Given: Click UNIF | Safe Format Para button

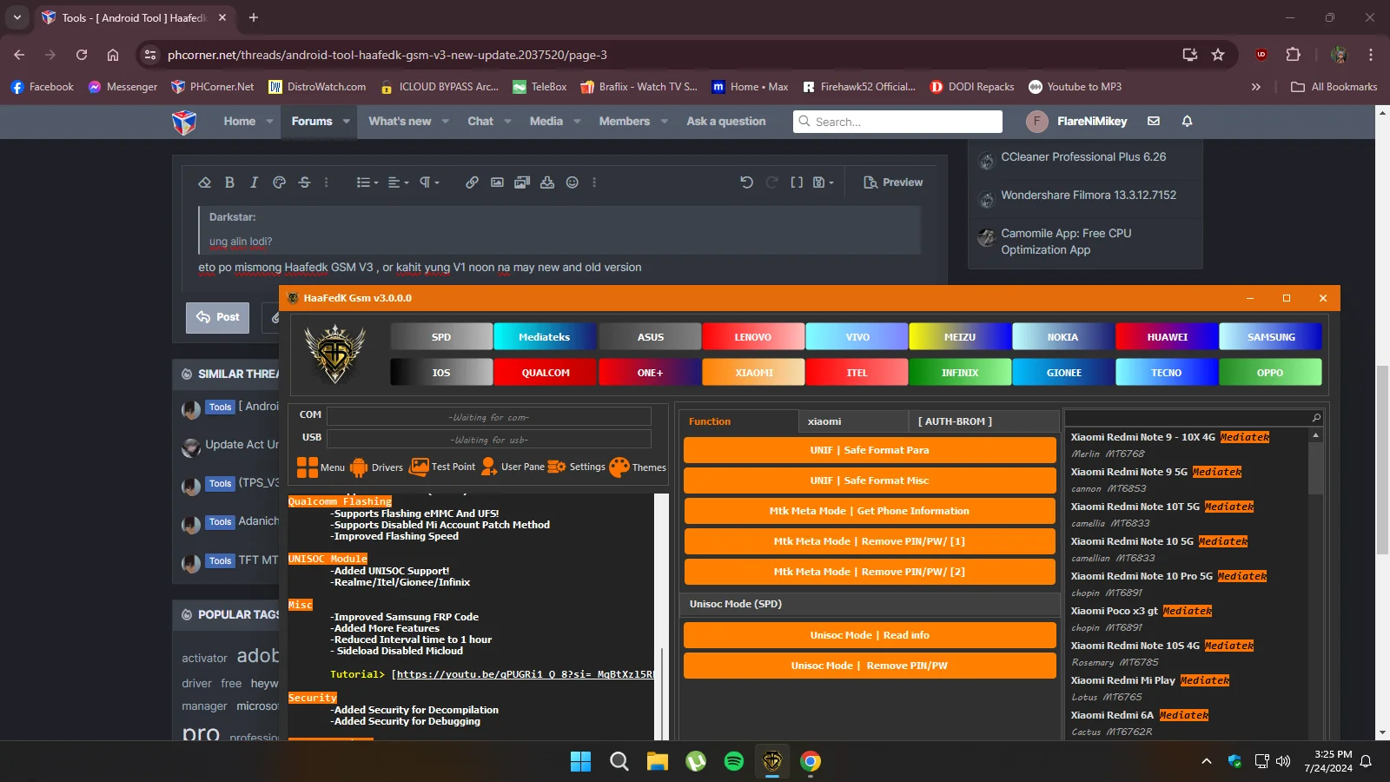Looking at the screenshot, I should pos(870,450).
